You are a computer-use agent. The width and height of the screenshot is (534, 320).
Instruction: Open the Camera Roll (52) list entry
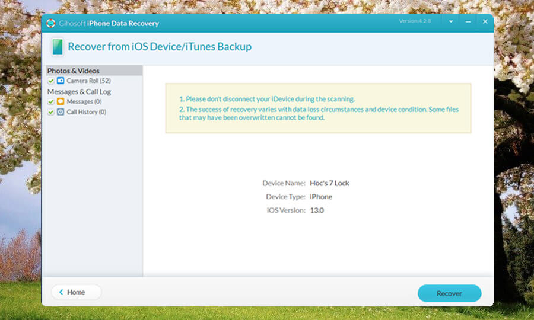pos(88,81)
